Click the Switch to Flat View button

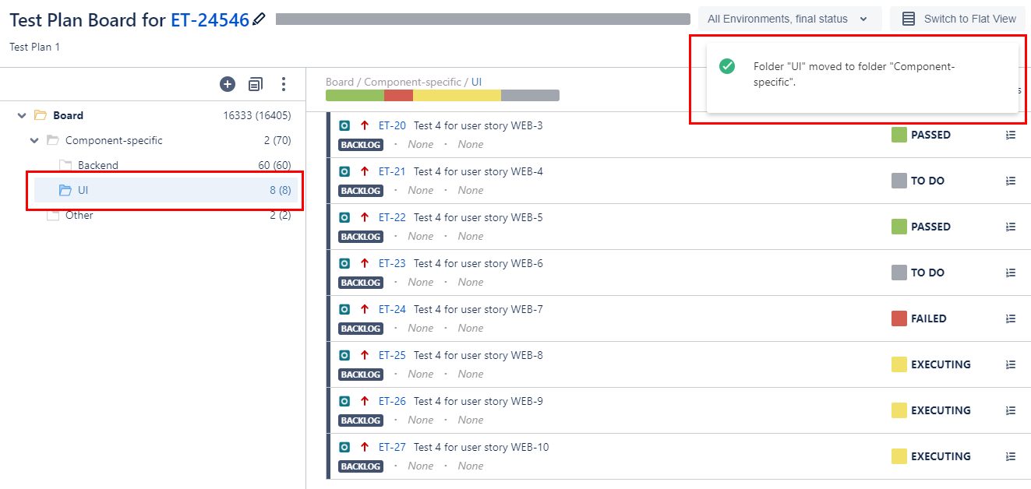(x=959, y=19)
